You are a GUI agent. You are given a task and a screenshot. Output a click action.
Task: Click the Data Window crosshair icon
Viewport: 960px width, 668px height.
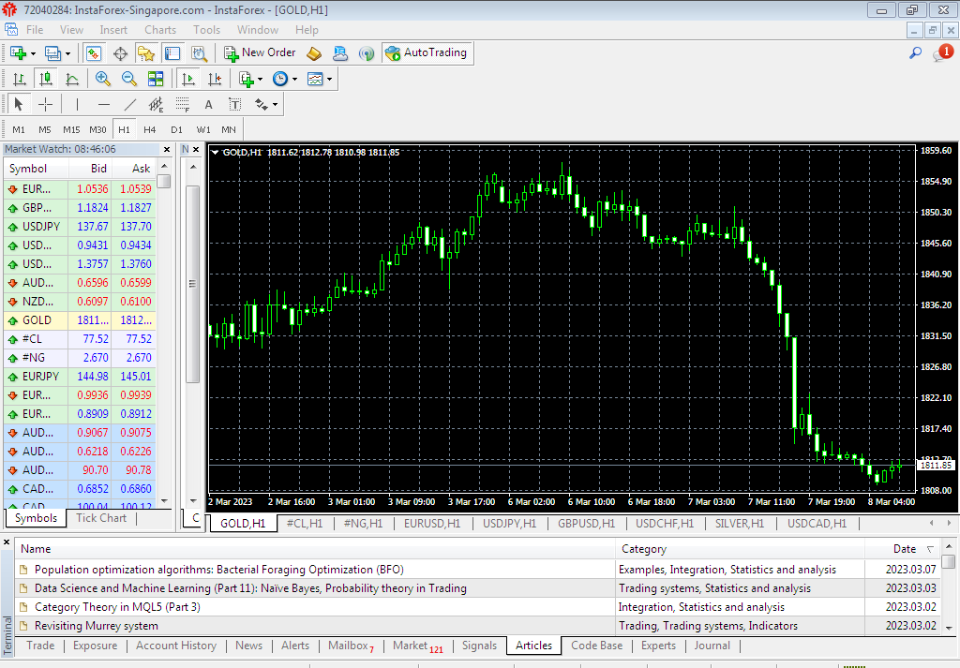tap(121, 53)
